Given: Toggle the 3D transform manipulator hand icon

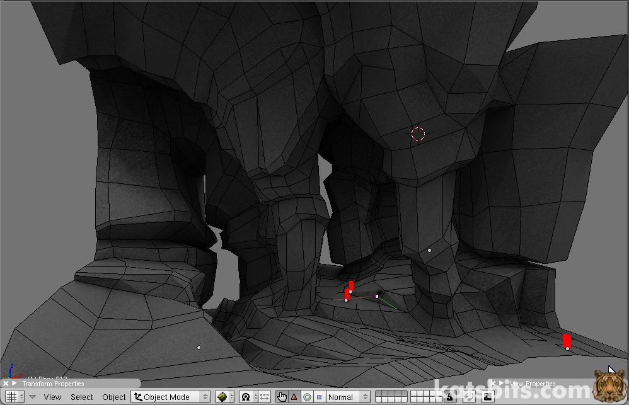Looking at the screenshot, I should (282, 397).
